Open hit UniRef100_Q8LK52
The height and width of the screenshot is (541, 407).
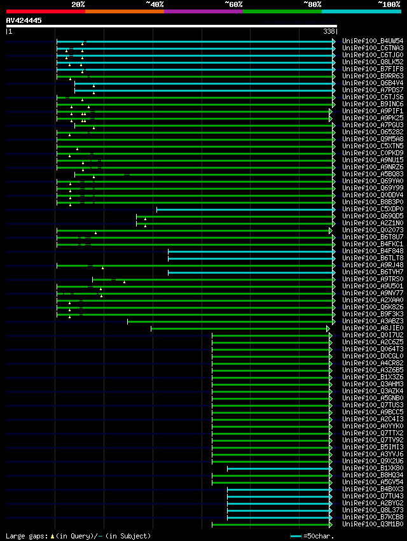click(373, 62)
